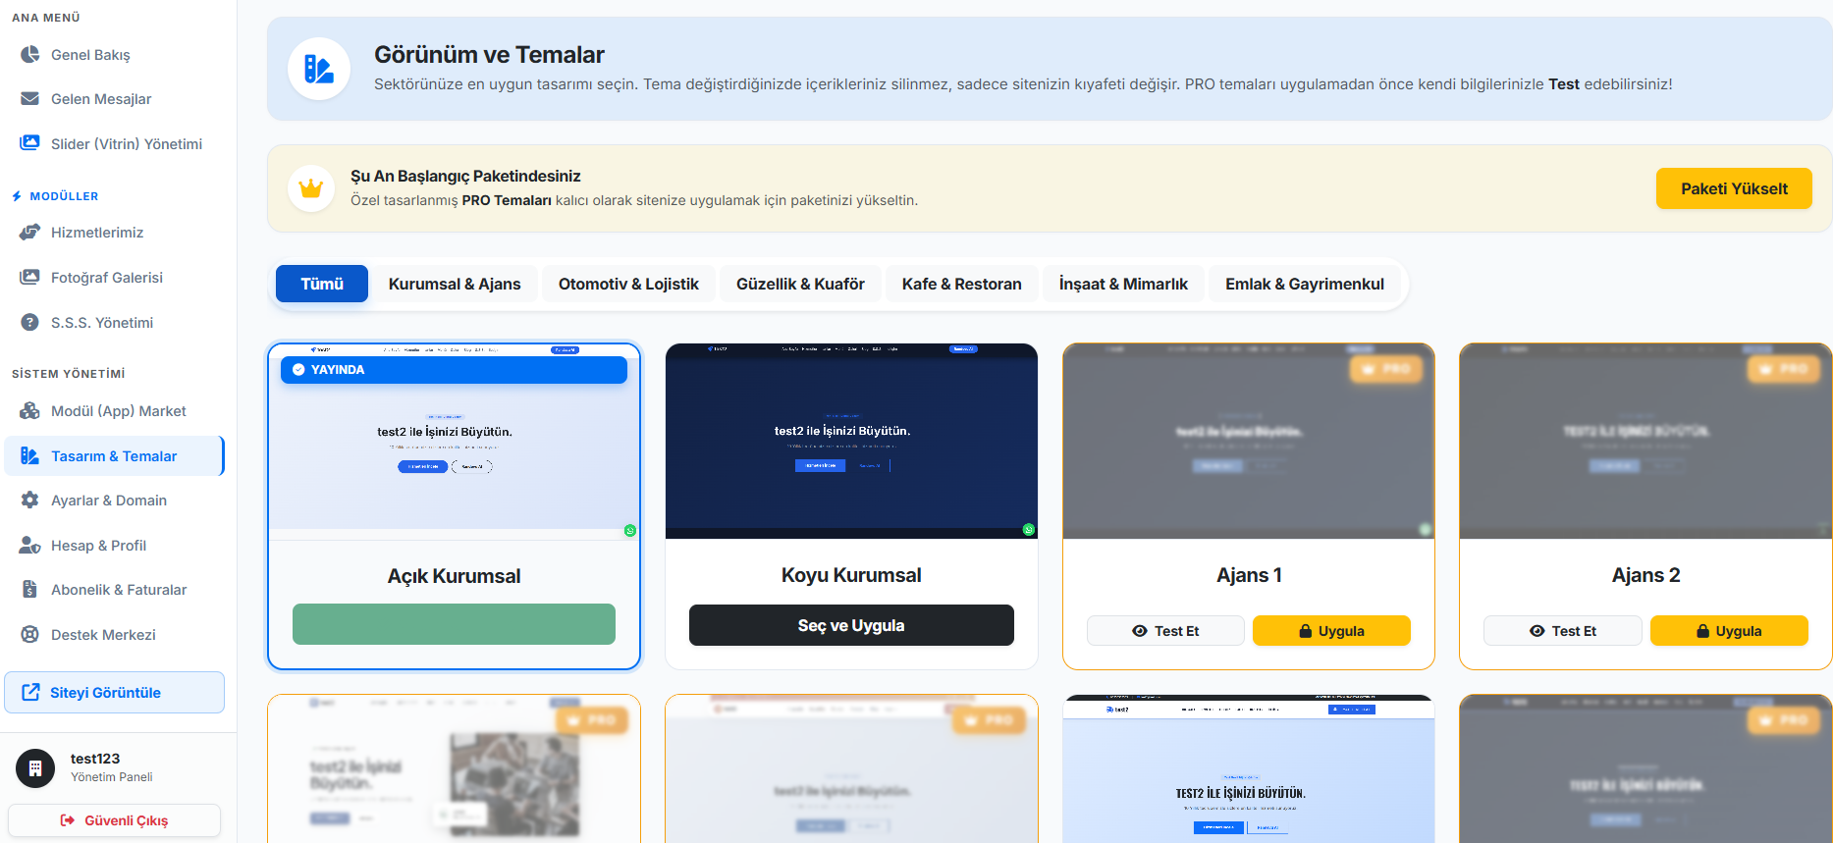Open Fotoğraf Galerisi images icon

[x=30, y=278]
